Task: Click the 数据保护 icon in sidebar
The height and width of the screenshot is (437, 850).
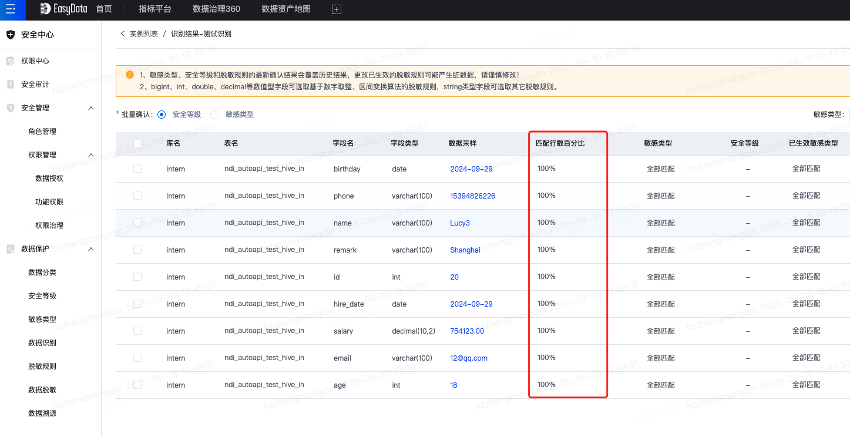Action: pyautogui.click(x=10, y=249)
